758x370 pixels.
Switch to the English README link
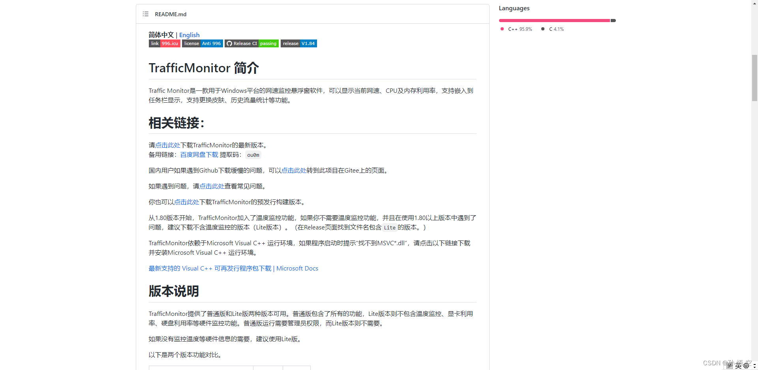189,35
